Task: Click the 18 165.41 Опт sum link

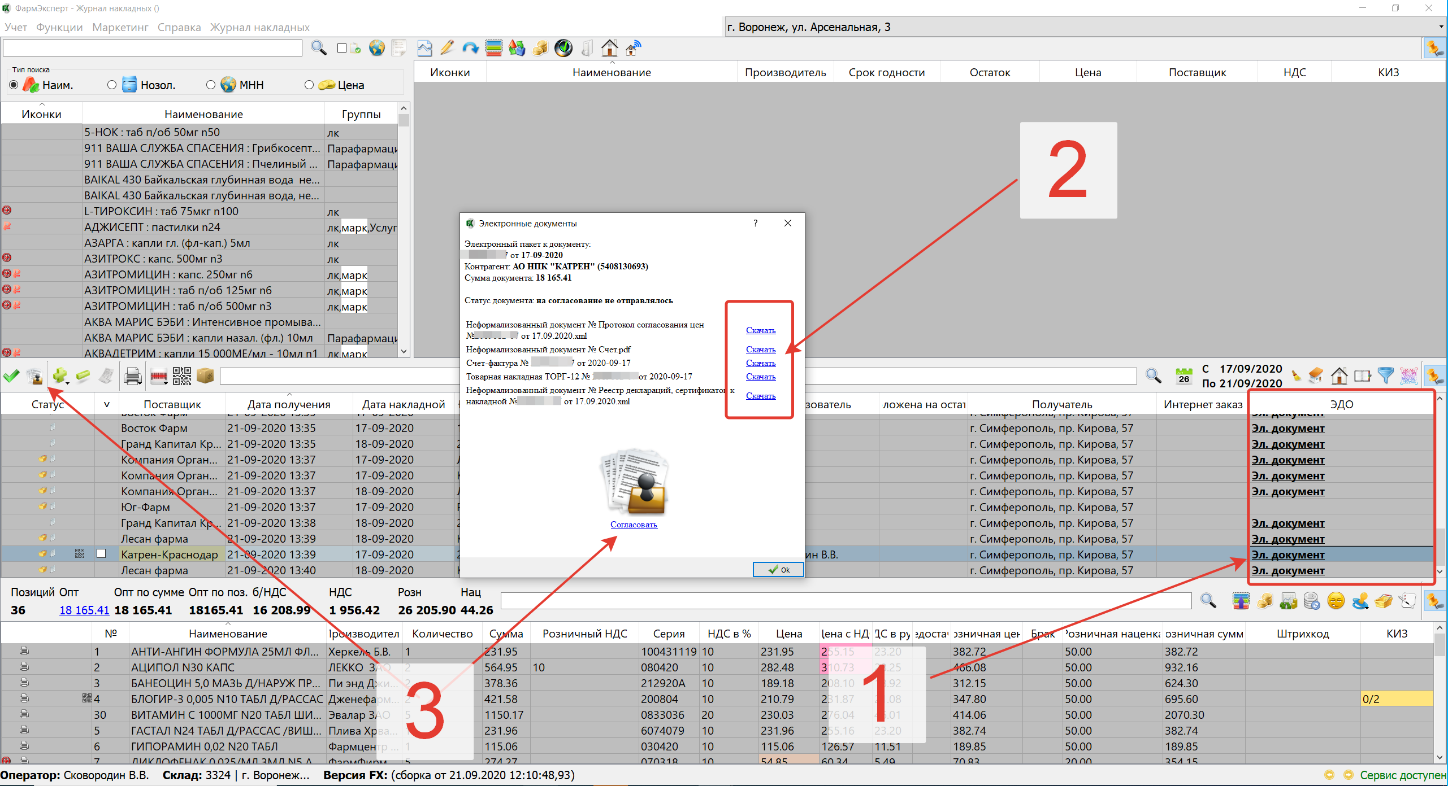Action: coord(84,610)
